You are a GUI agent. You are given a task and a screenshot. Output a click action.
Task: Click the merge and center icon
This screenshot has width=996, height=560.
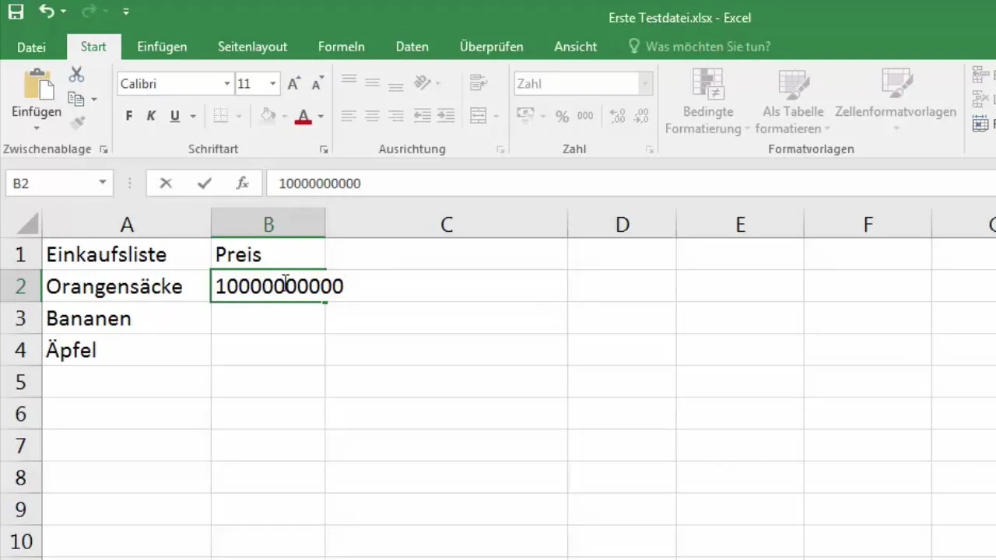point(479,116)
